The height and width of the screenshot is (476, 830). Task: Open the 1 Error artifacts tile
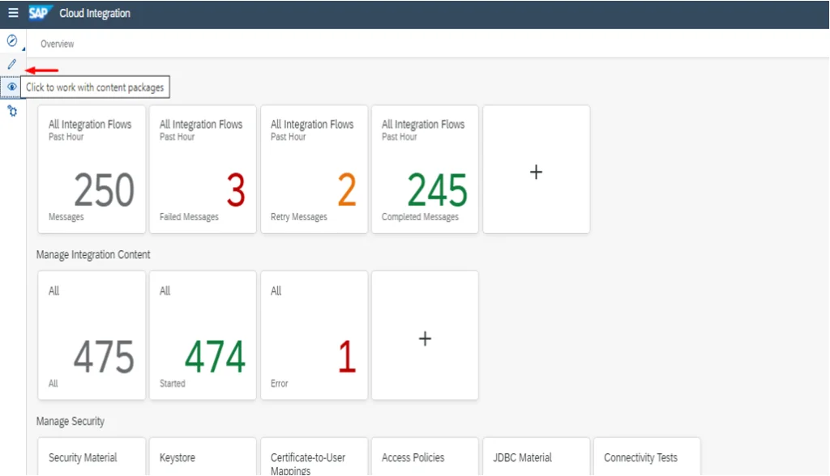point(314,336)
